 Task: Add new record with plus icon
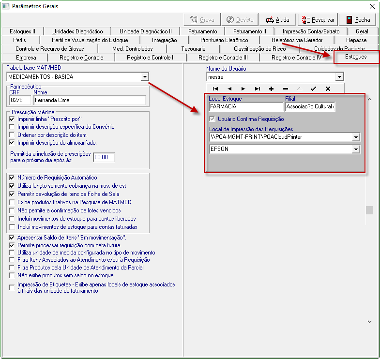[x=272, y=89]
